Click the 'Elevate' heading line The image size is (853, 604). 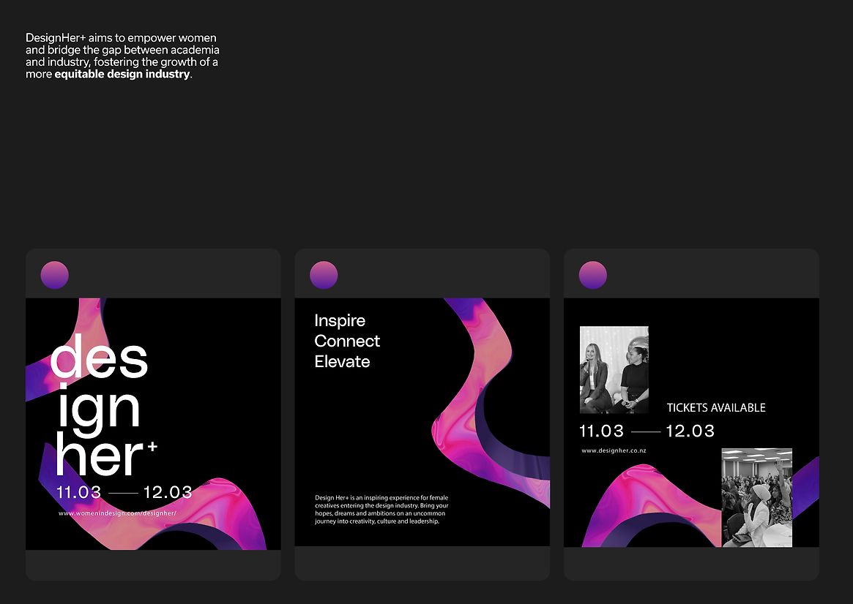342,361
